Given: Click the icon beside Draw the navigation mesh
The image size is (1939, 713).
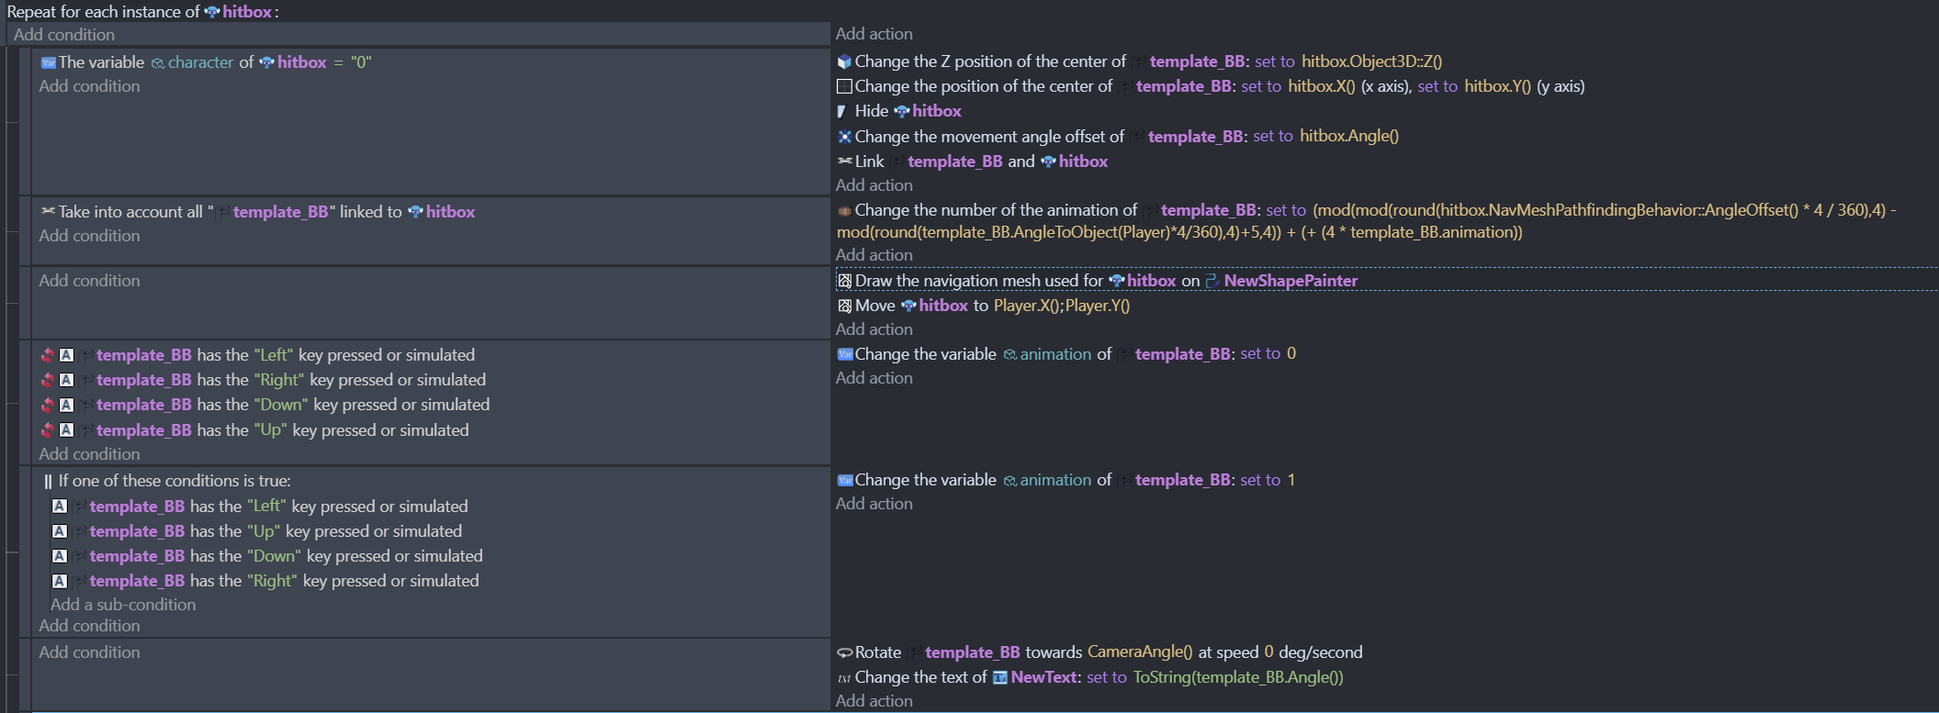Looking at the screenshot, I should 844,281.
